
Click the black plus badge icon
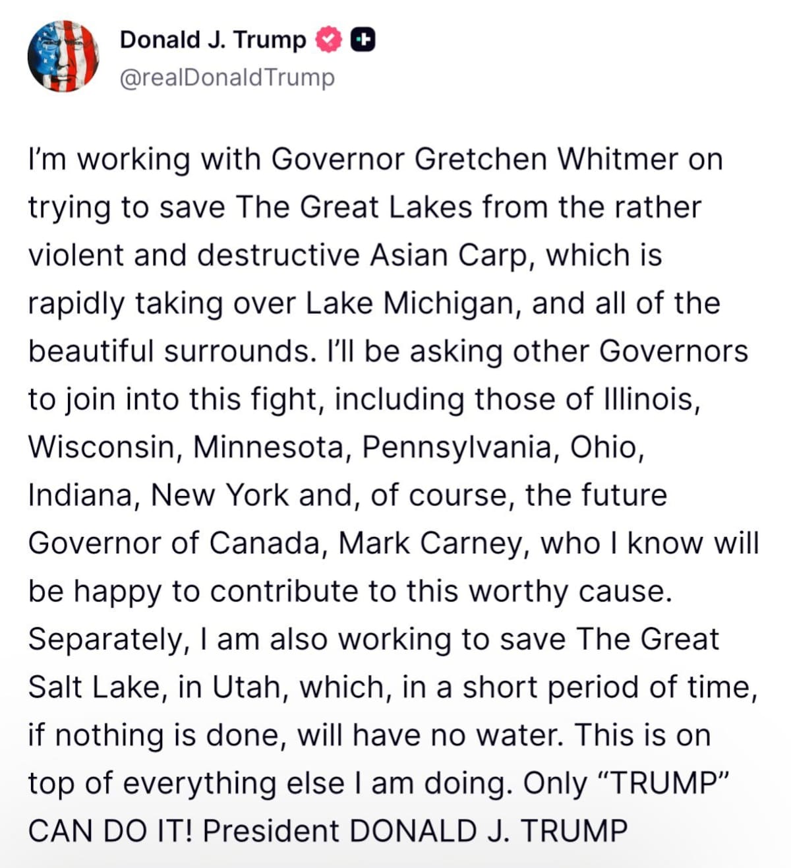coord(362,40)
